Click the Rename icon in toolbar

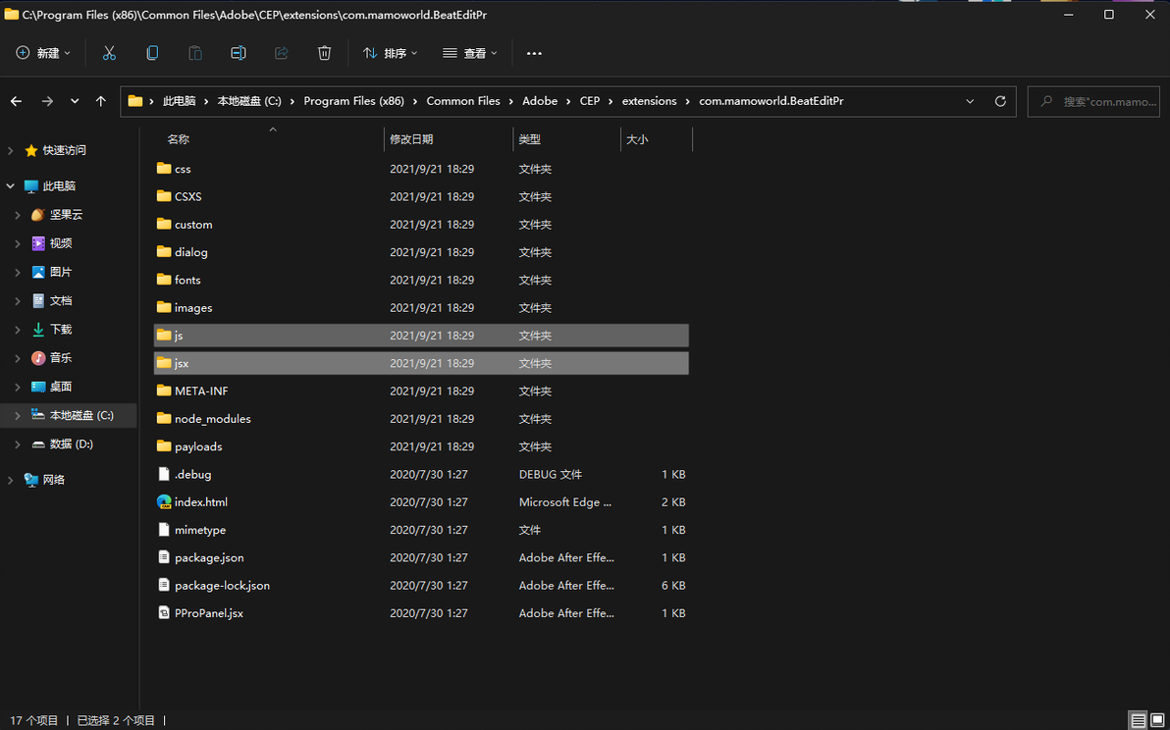(239, 53)
